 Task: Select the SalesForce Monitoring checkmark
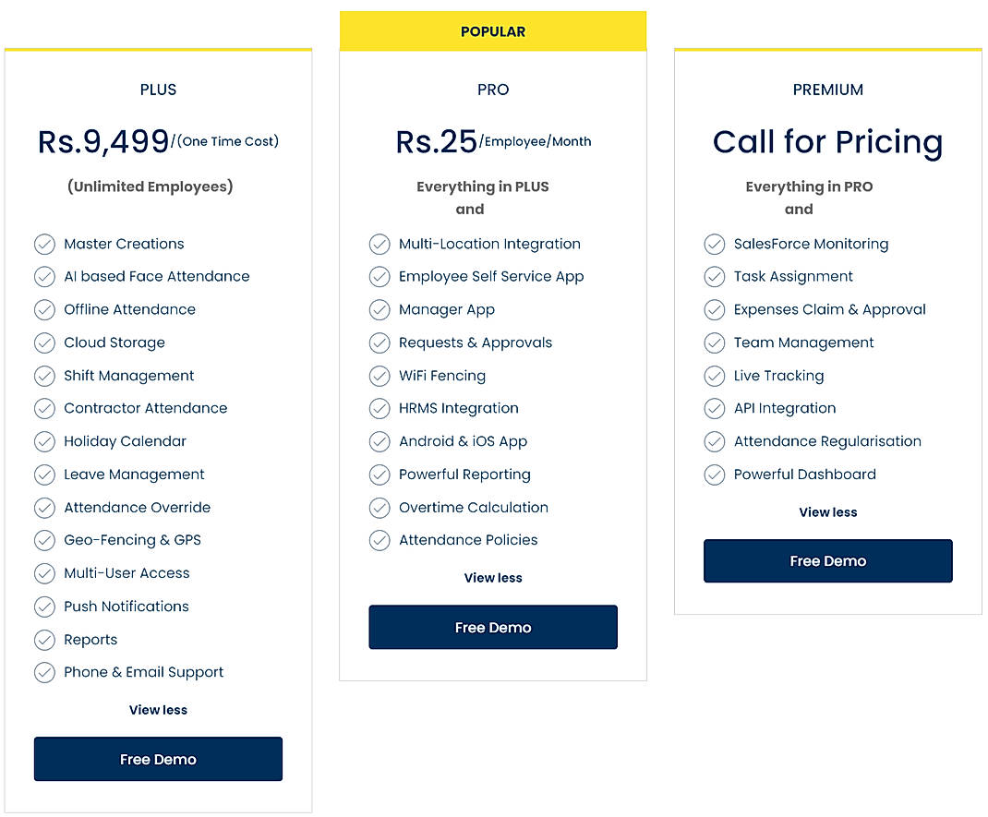(715, 244)
